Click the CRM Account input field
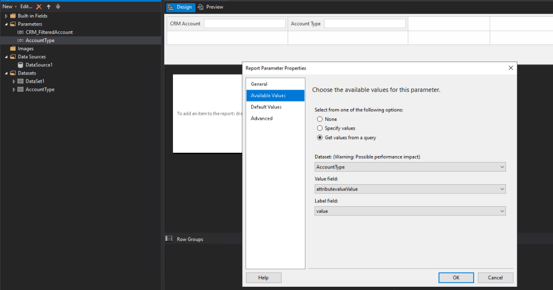 [x=244, y=24]
